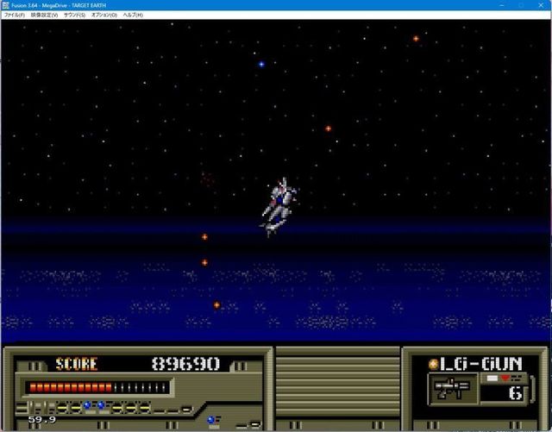Click the 59.9 frame rate counter
Viewport: 552px width, 432px height.
coord(42,420)
